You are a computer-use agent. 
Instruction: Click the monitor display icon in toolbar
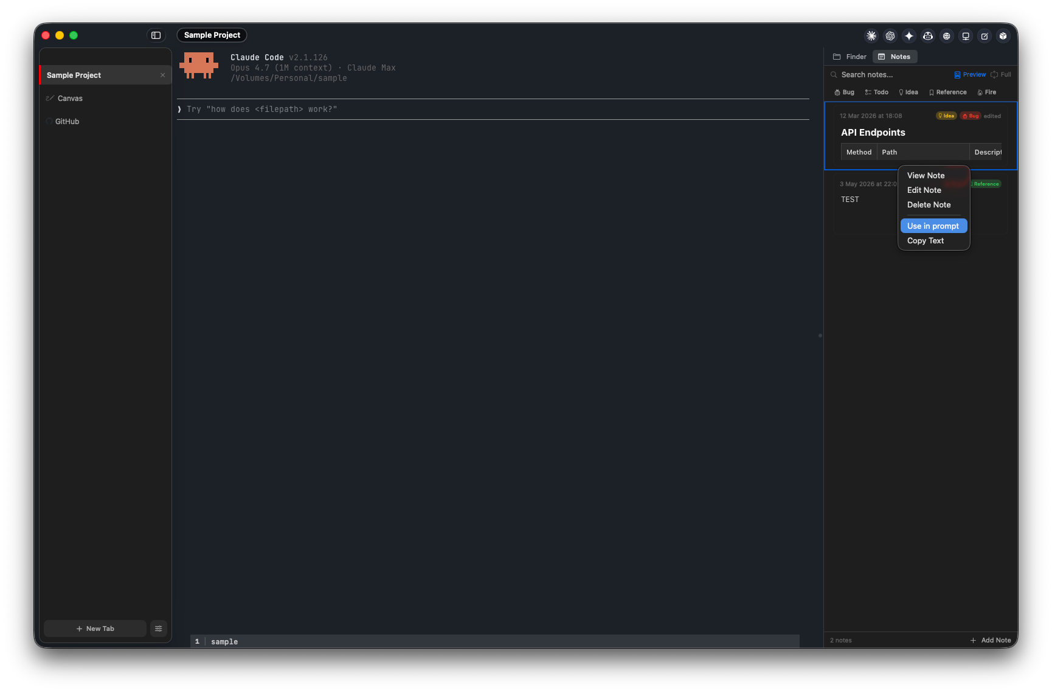tap(966, 36)
